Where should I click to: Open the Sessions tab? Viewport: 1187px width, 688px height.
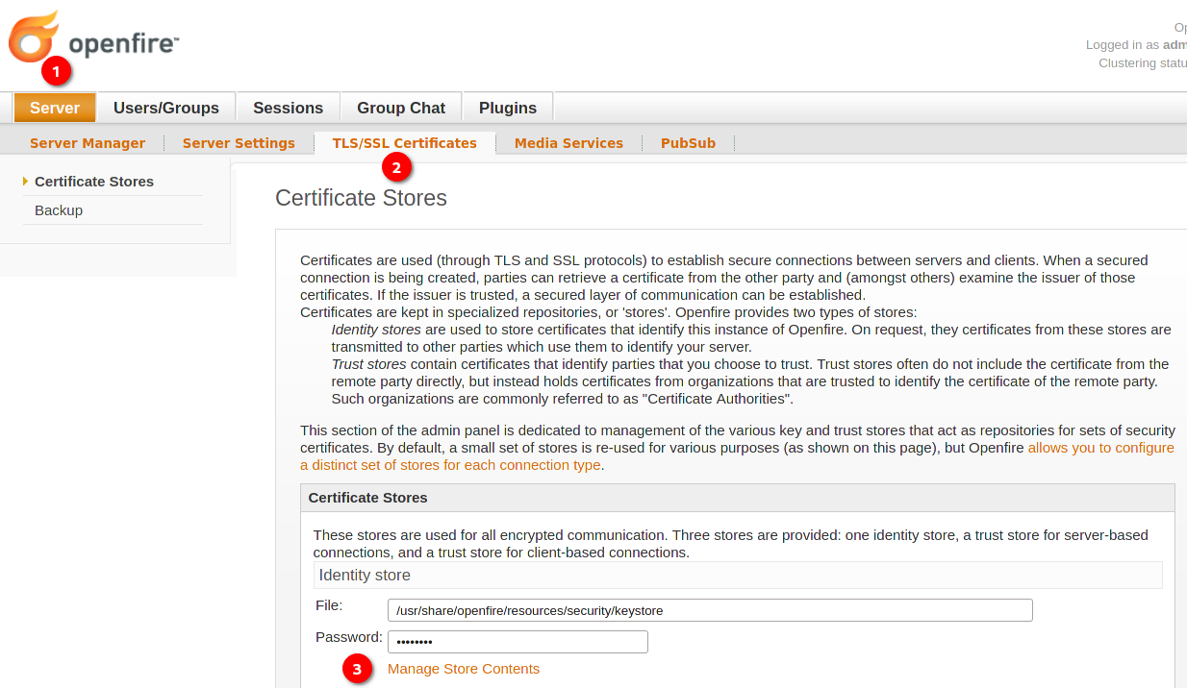(x=288, y=108)
